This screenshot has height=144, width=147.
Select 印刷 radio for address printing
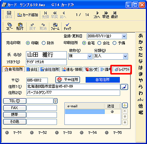coord(28,43)
